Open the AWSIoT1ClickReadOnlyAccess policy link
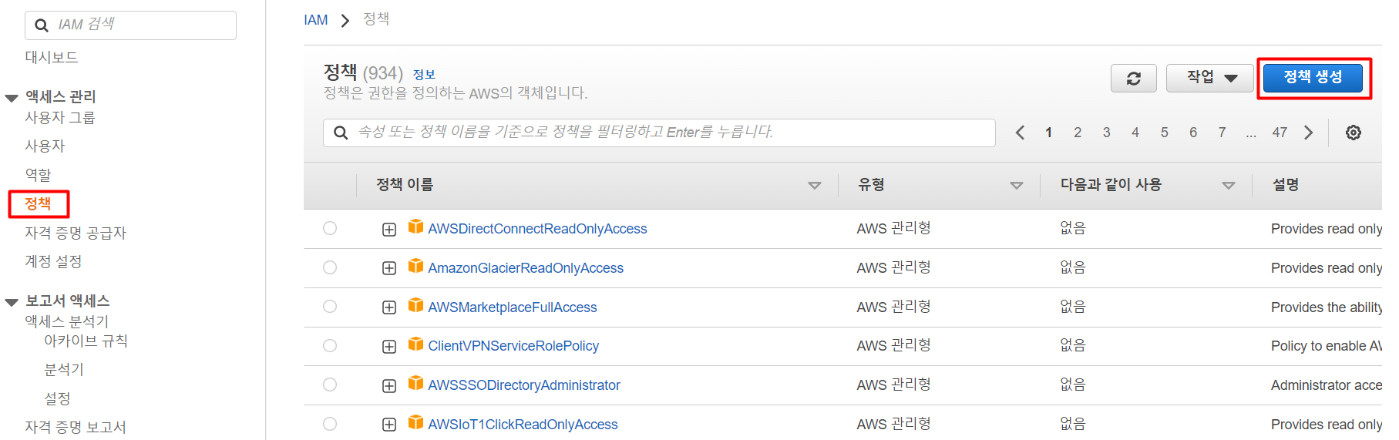The height and width of the screenshot is (440, 1399). pyautogui.click(x=523, y=425)
